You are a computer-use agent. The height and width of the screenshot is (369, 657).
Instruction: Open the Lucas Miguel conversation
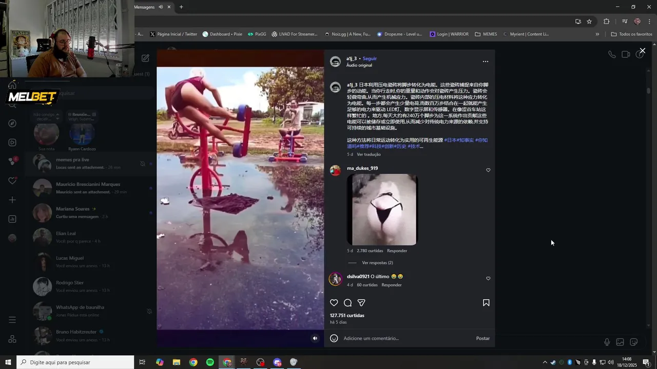(x=90, y=262)
